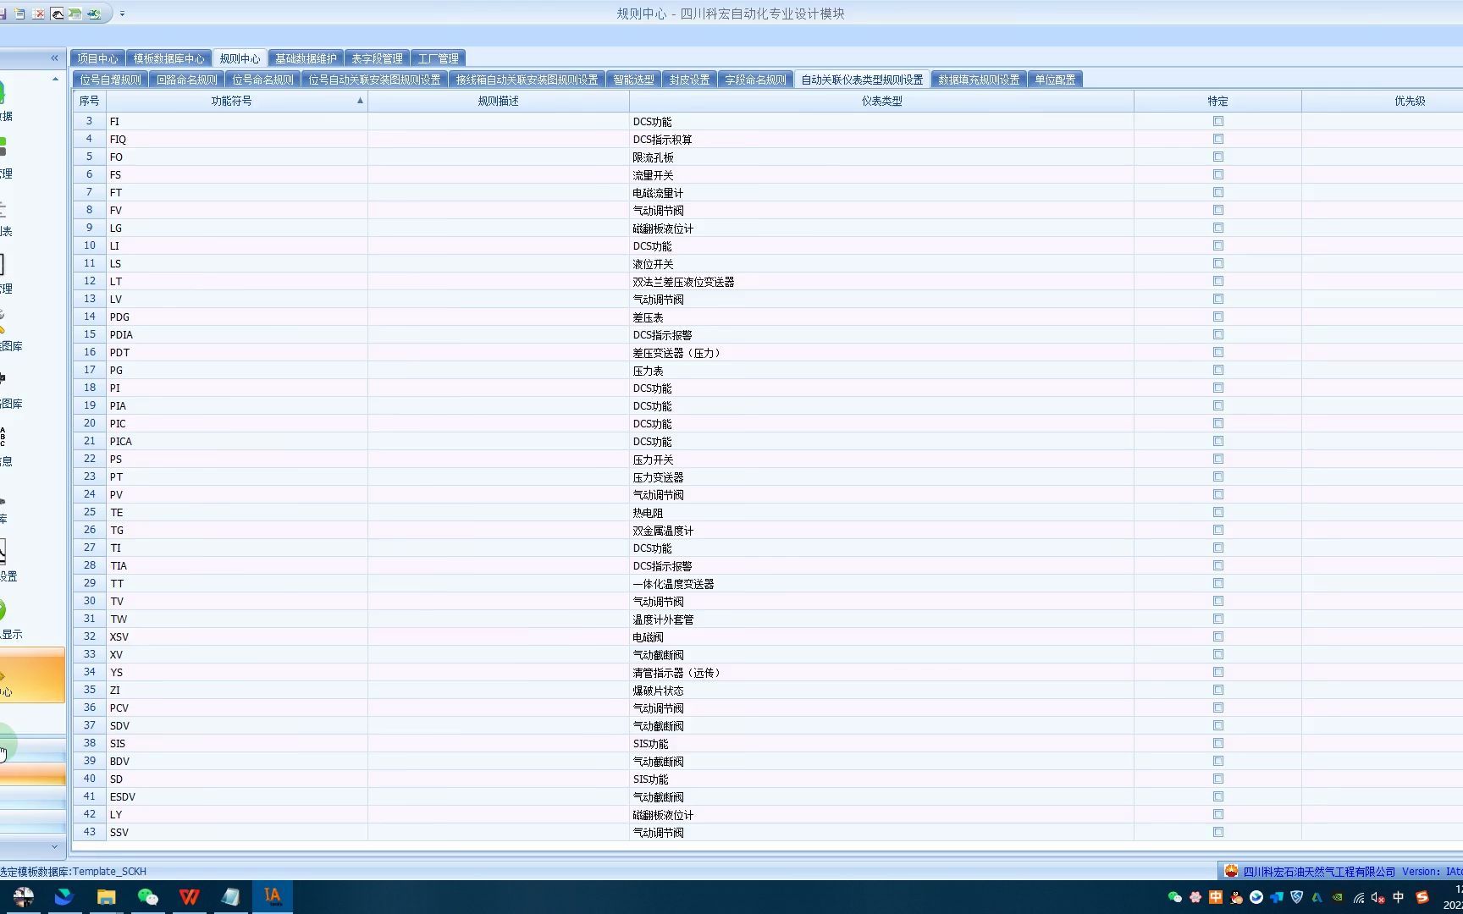This screenshot has height=914, width=1463.
Task: Click the orange 中 tray icon
Action: pyautogui.click(x=1216, y=897)
